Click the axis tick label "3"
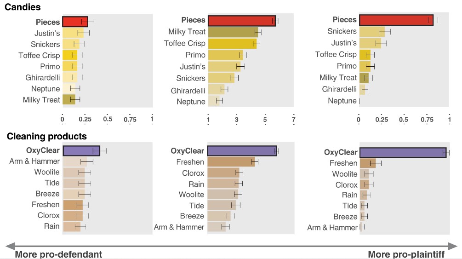Viewport: 462px width, 259px height. (237, 121)
